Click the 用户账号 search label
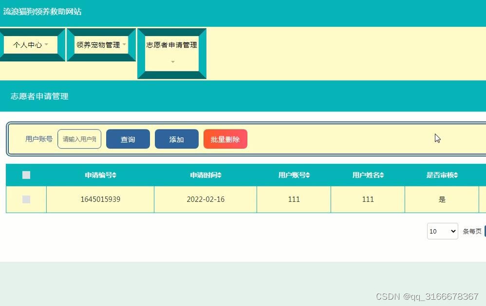Image resolution: width=486 pixels, height=306 pixels. pos(39,139)
